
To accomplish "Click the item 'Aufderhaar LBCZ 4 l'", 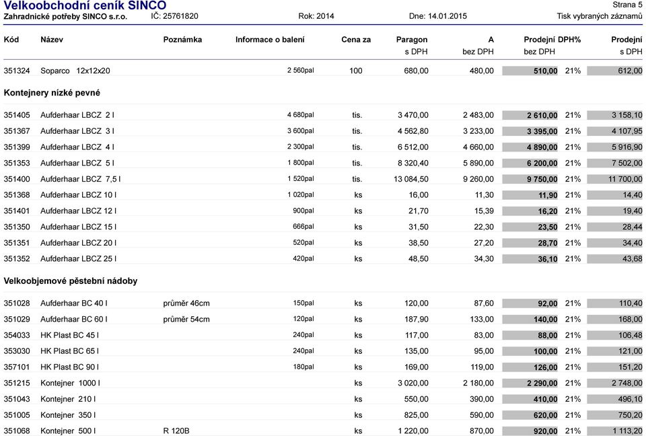I will click(77, 147).
